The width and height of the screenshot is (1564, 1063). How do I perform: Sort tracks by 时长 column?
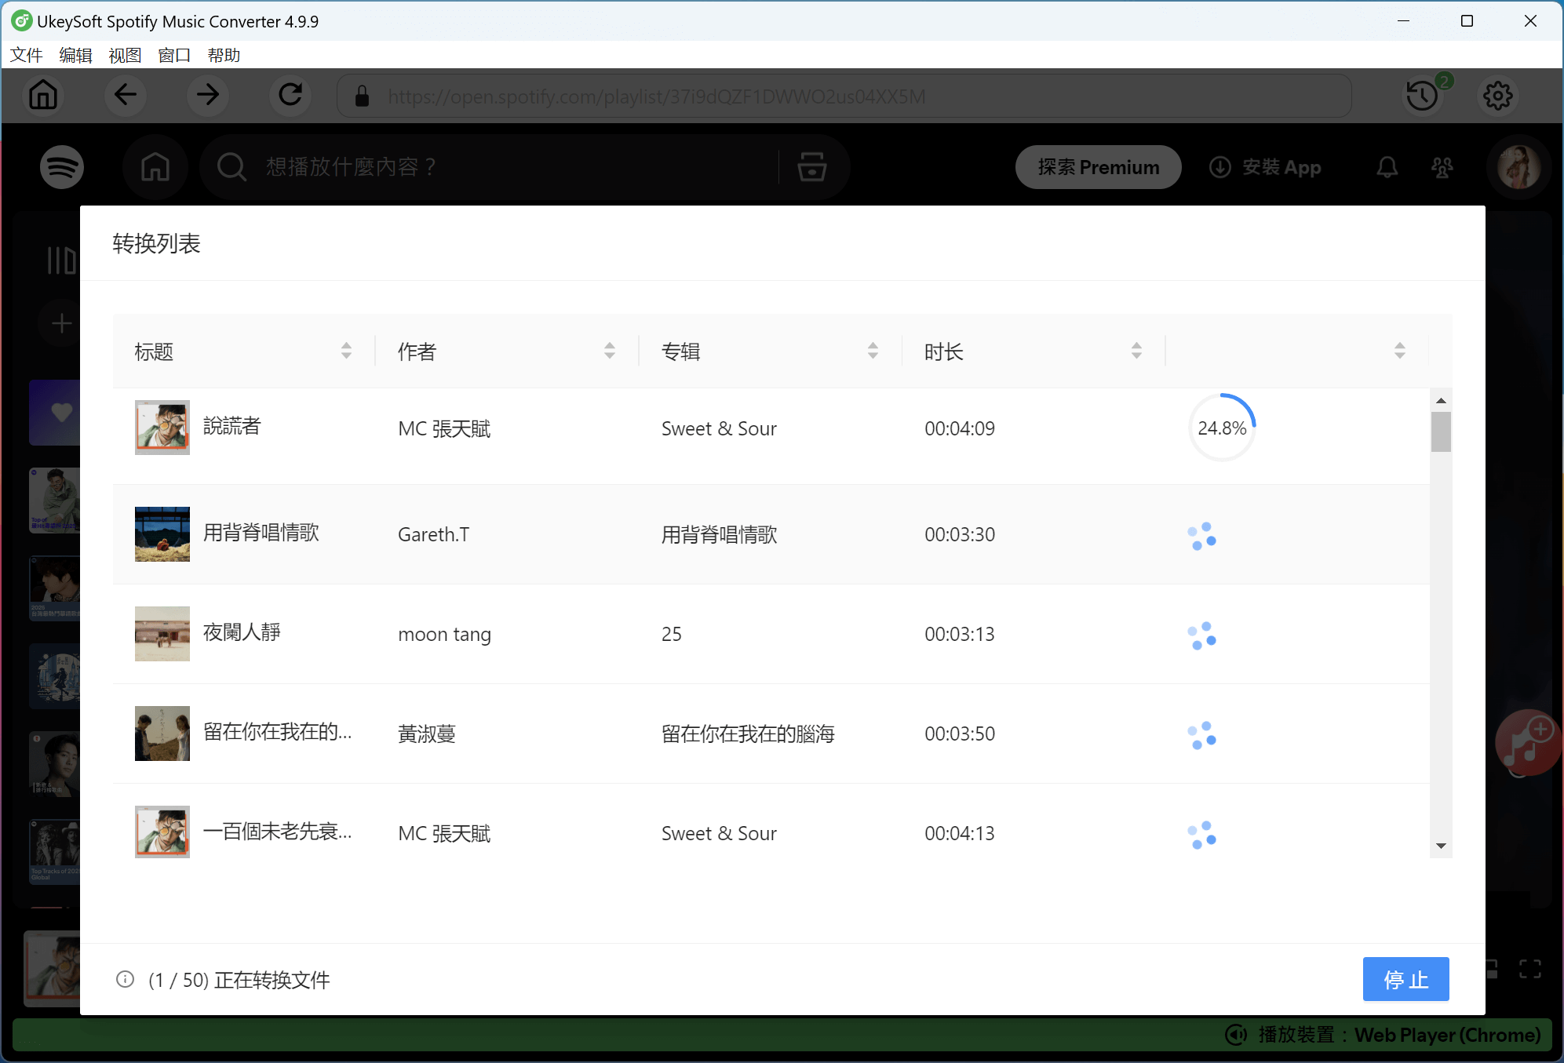tap(1136, 351)
